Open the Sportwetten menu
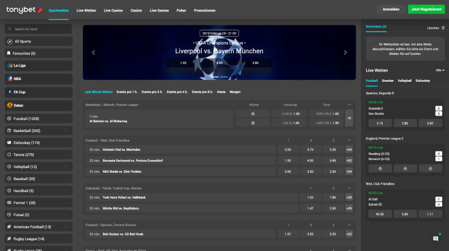Image resolution: width=449 pixels, height=251 pixels. click(x=59, y=11)
